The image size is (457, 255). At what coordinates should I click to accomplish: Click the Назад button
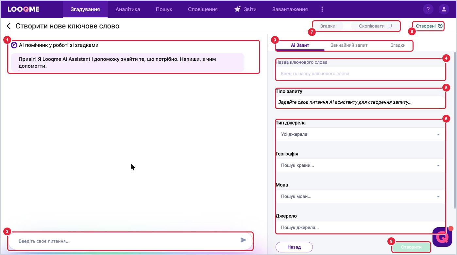click(x=294, y=247)
